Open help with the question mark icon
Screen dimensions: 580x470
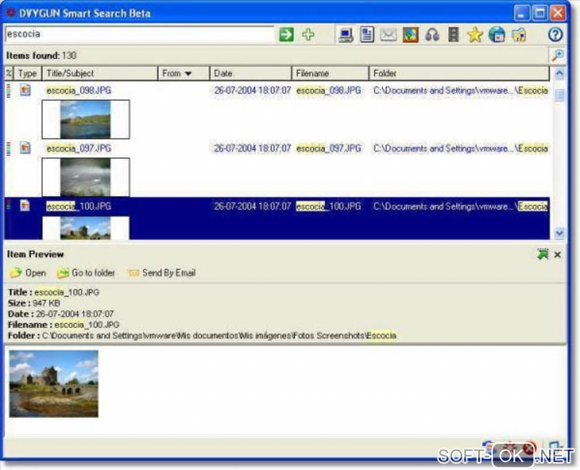tap(555, 34)
